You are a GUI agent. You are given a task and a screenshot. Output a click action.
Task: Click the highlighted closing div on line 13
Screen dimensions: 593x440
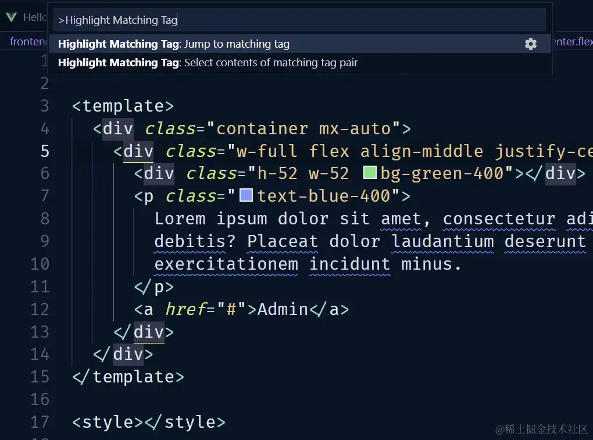click(148, 332)
